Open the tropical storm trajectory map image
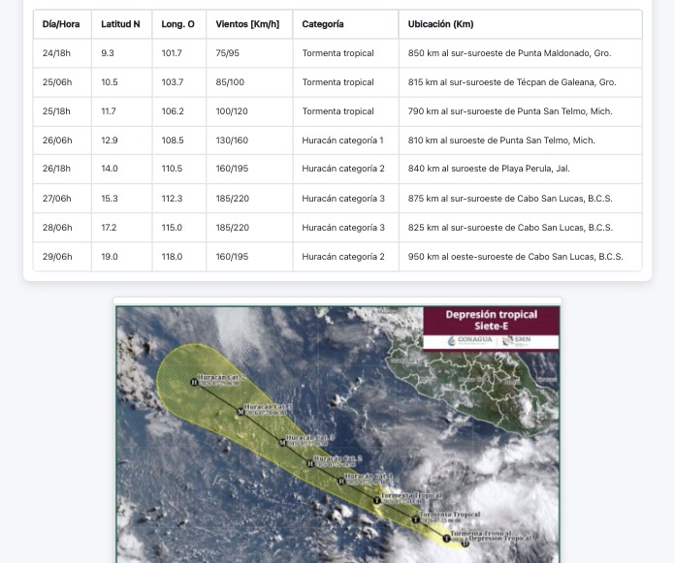The width and height of the screenshot is (675, 563). click(337, 434)
